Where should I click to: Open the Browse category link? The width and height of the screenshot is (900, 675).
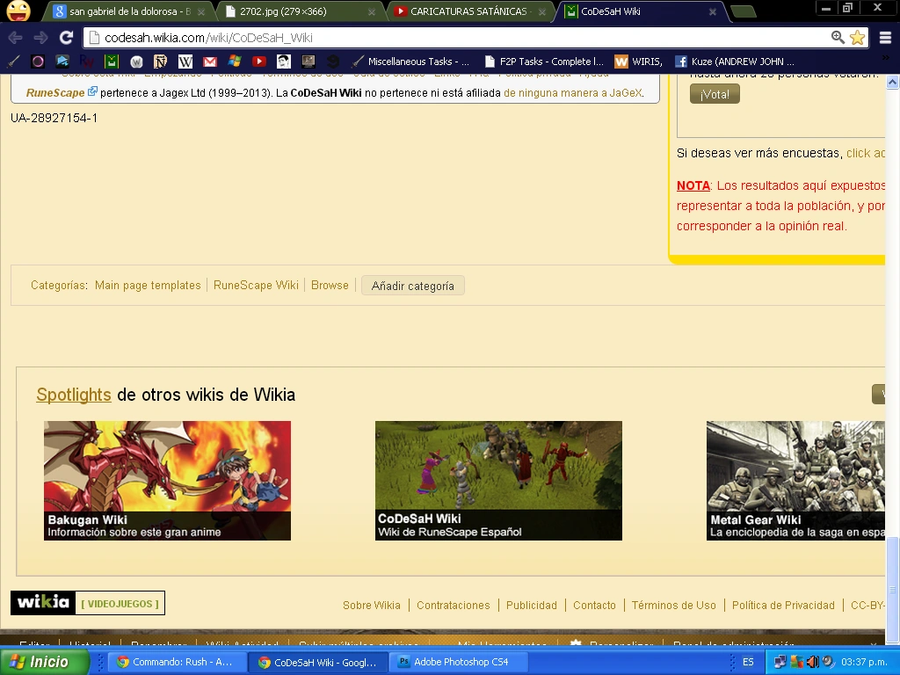pyautogui.click(x=330, y=286)
